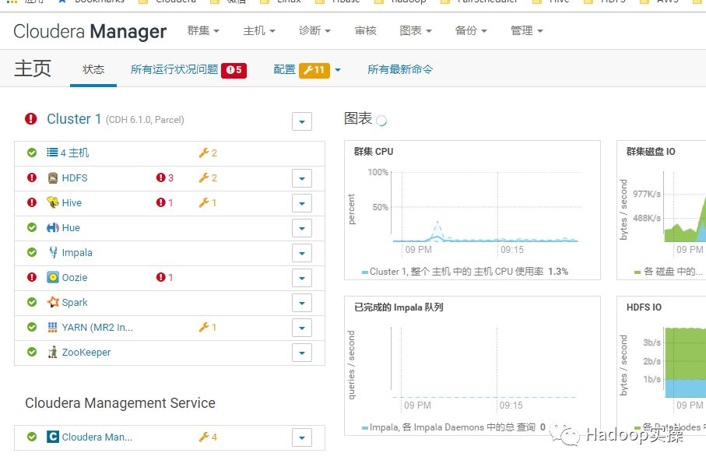Viewport: 706px width, 467px height.
Task: Open the 4 主机 hosts link
Action: click(74, 153)
